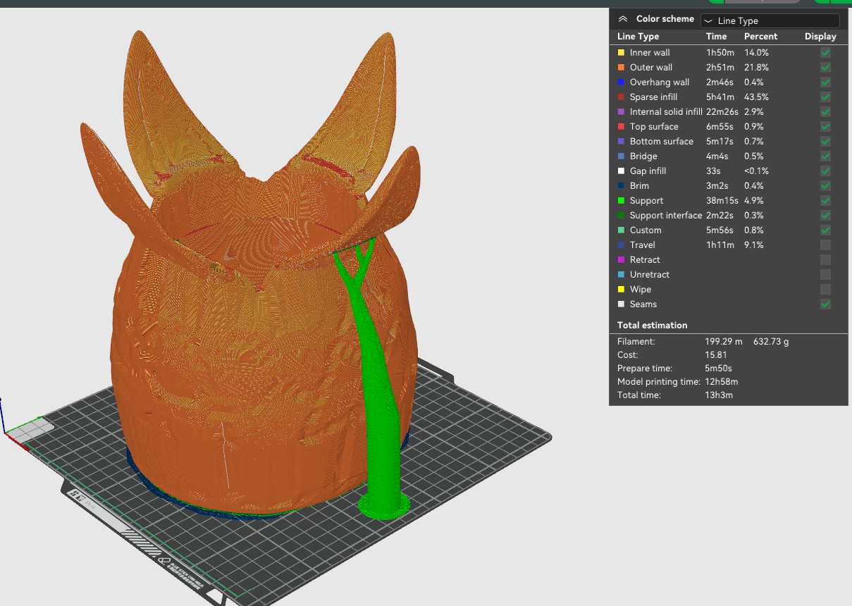Enable Wipe display checkbox
The width and height of the screenshot is (852, 606).
825,290
